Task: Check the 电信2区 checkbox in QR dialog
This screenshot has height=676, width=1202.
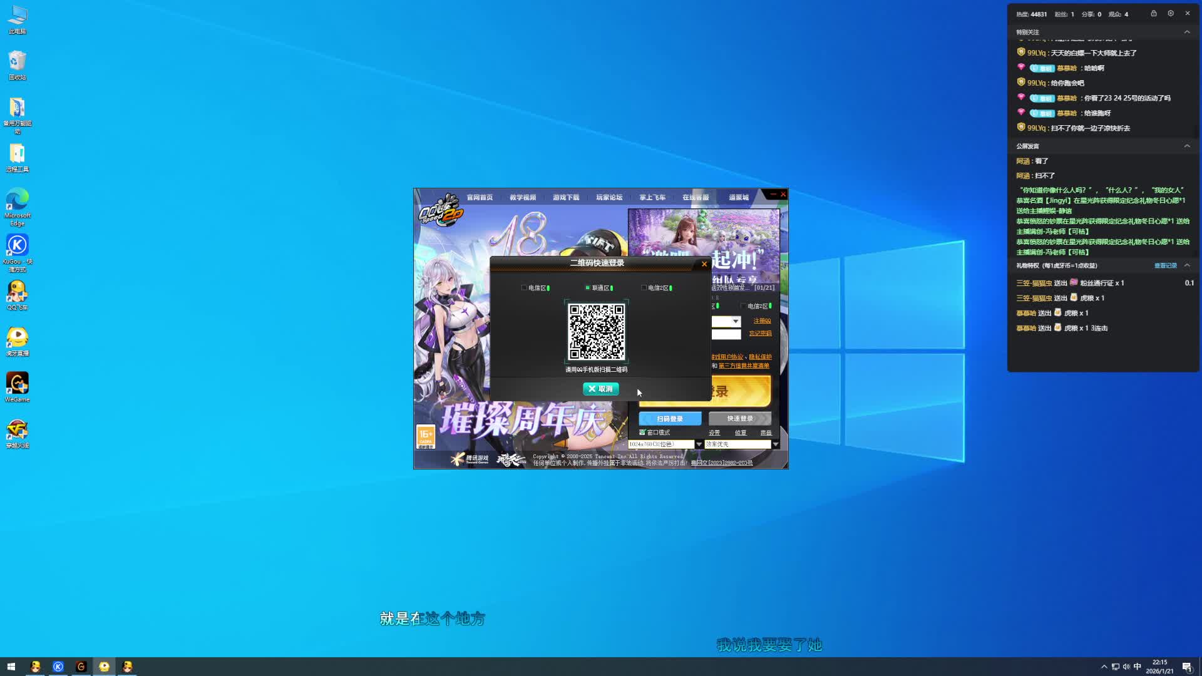Action: pyautogui.click(x=644, y=288)
